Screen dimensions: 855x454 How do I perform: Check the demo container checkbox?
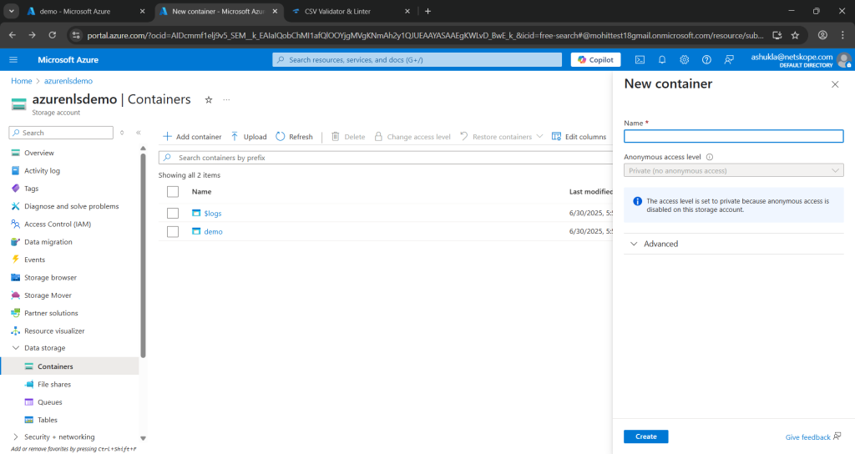click(x=173, y=232)
